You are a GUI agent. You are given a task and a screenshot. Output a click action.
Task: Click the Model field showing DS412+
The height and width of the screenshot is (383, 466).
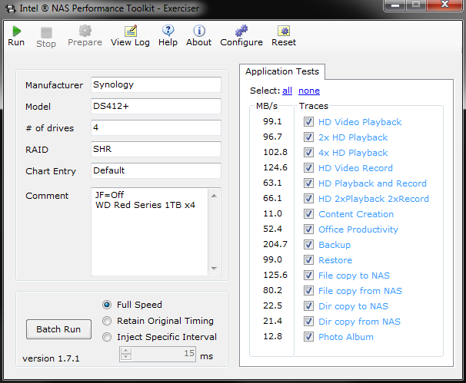(x=156, y=106)
